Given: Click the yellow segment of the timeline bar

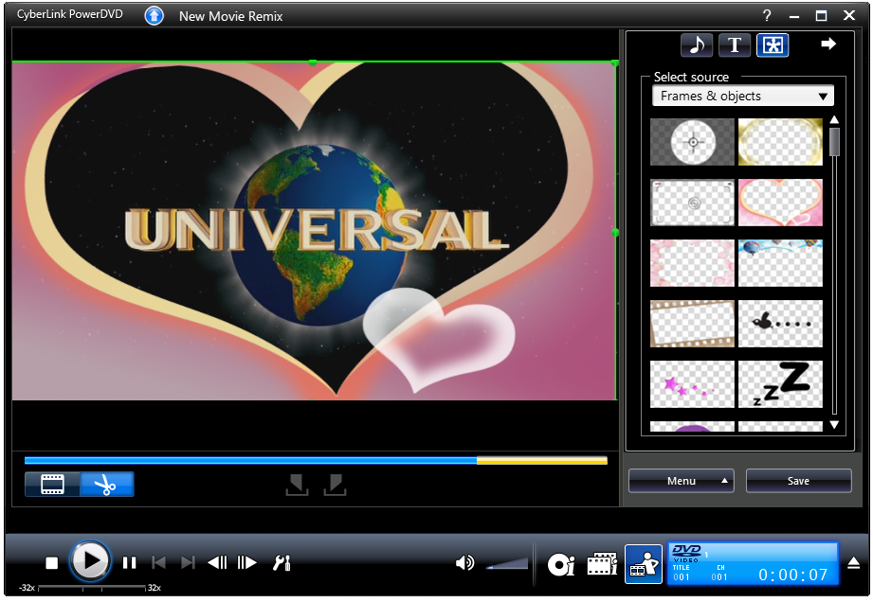Looking at the screenshot, I should [x=542, y=460].
